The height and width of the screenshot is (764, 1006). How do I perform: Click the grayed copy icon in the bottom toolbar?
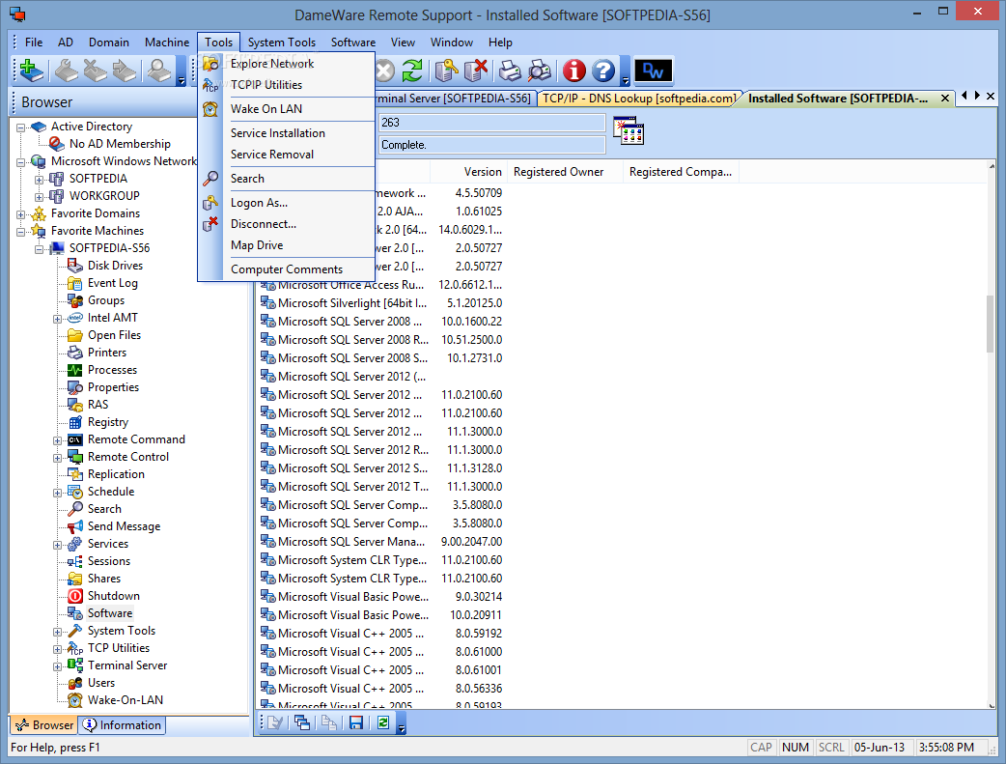pyautogui.click(x=329, y=722)
